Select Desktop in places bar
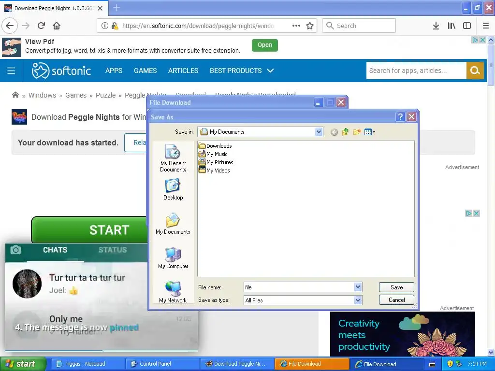The image size is (495, 371). (173, 189)
